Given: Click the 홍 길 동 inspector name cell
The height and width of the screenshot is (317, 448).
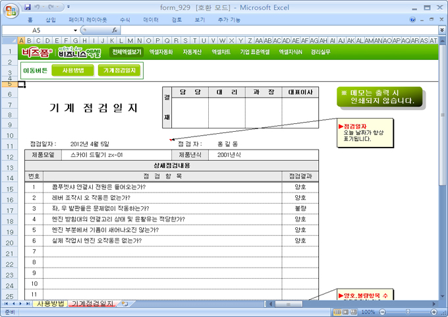Looking at the screenshot, I should [227, 144].
